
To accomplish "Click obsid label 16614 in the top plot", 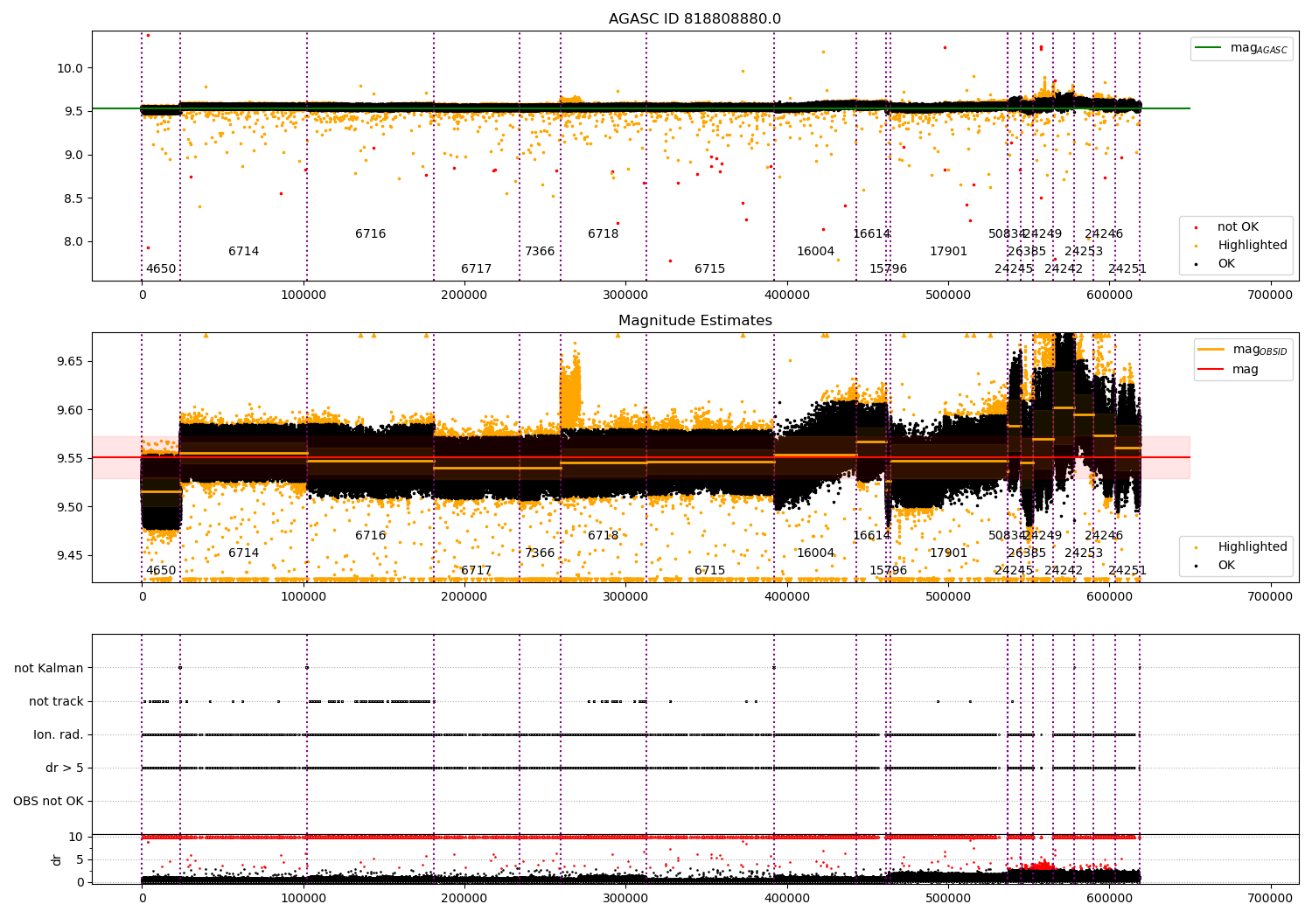I will 872,234.
